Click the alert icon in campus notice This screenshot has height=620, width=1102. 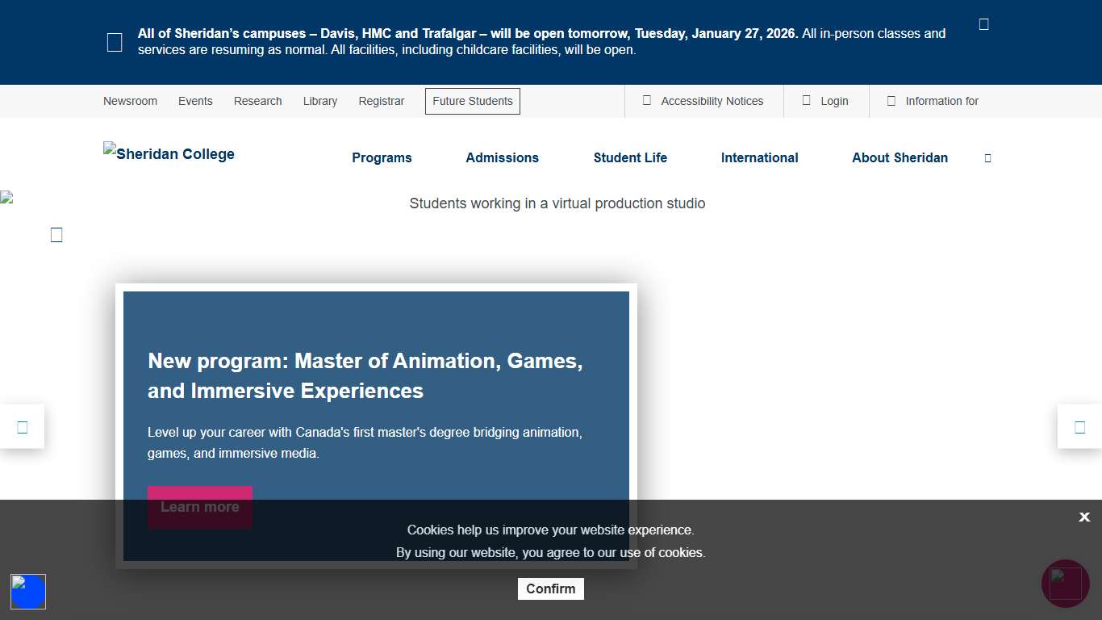click(115, 43)
